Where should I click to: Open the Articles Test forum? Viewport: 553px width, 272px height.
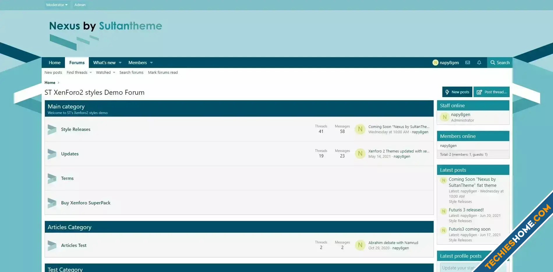coord(74,245)
